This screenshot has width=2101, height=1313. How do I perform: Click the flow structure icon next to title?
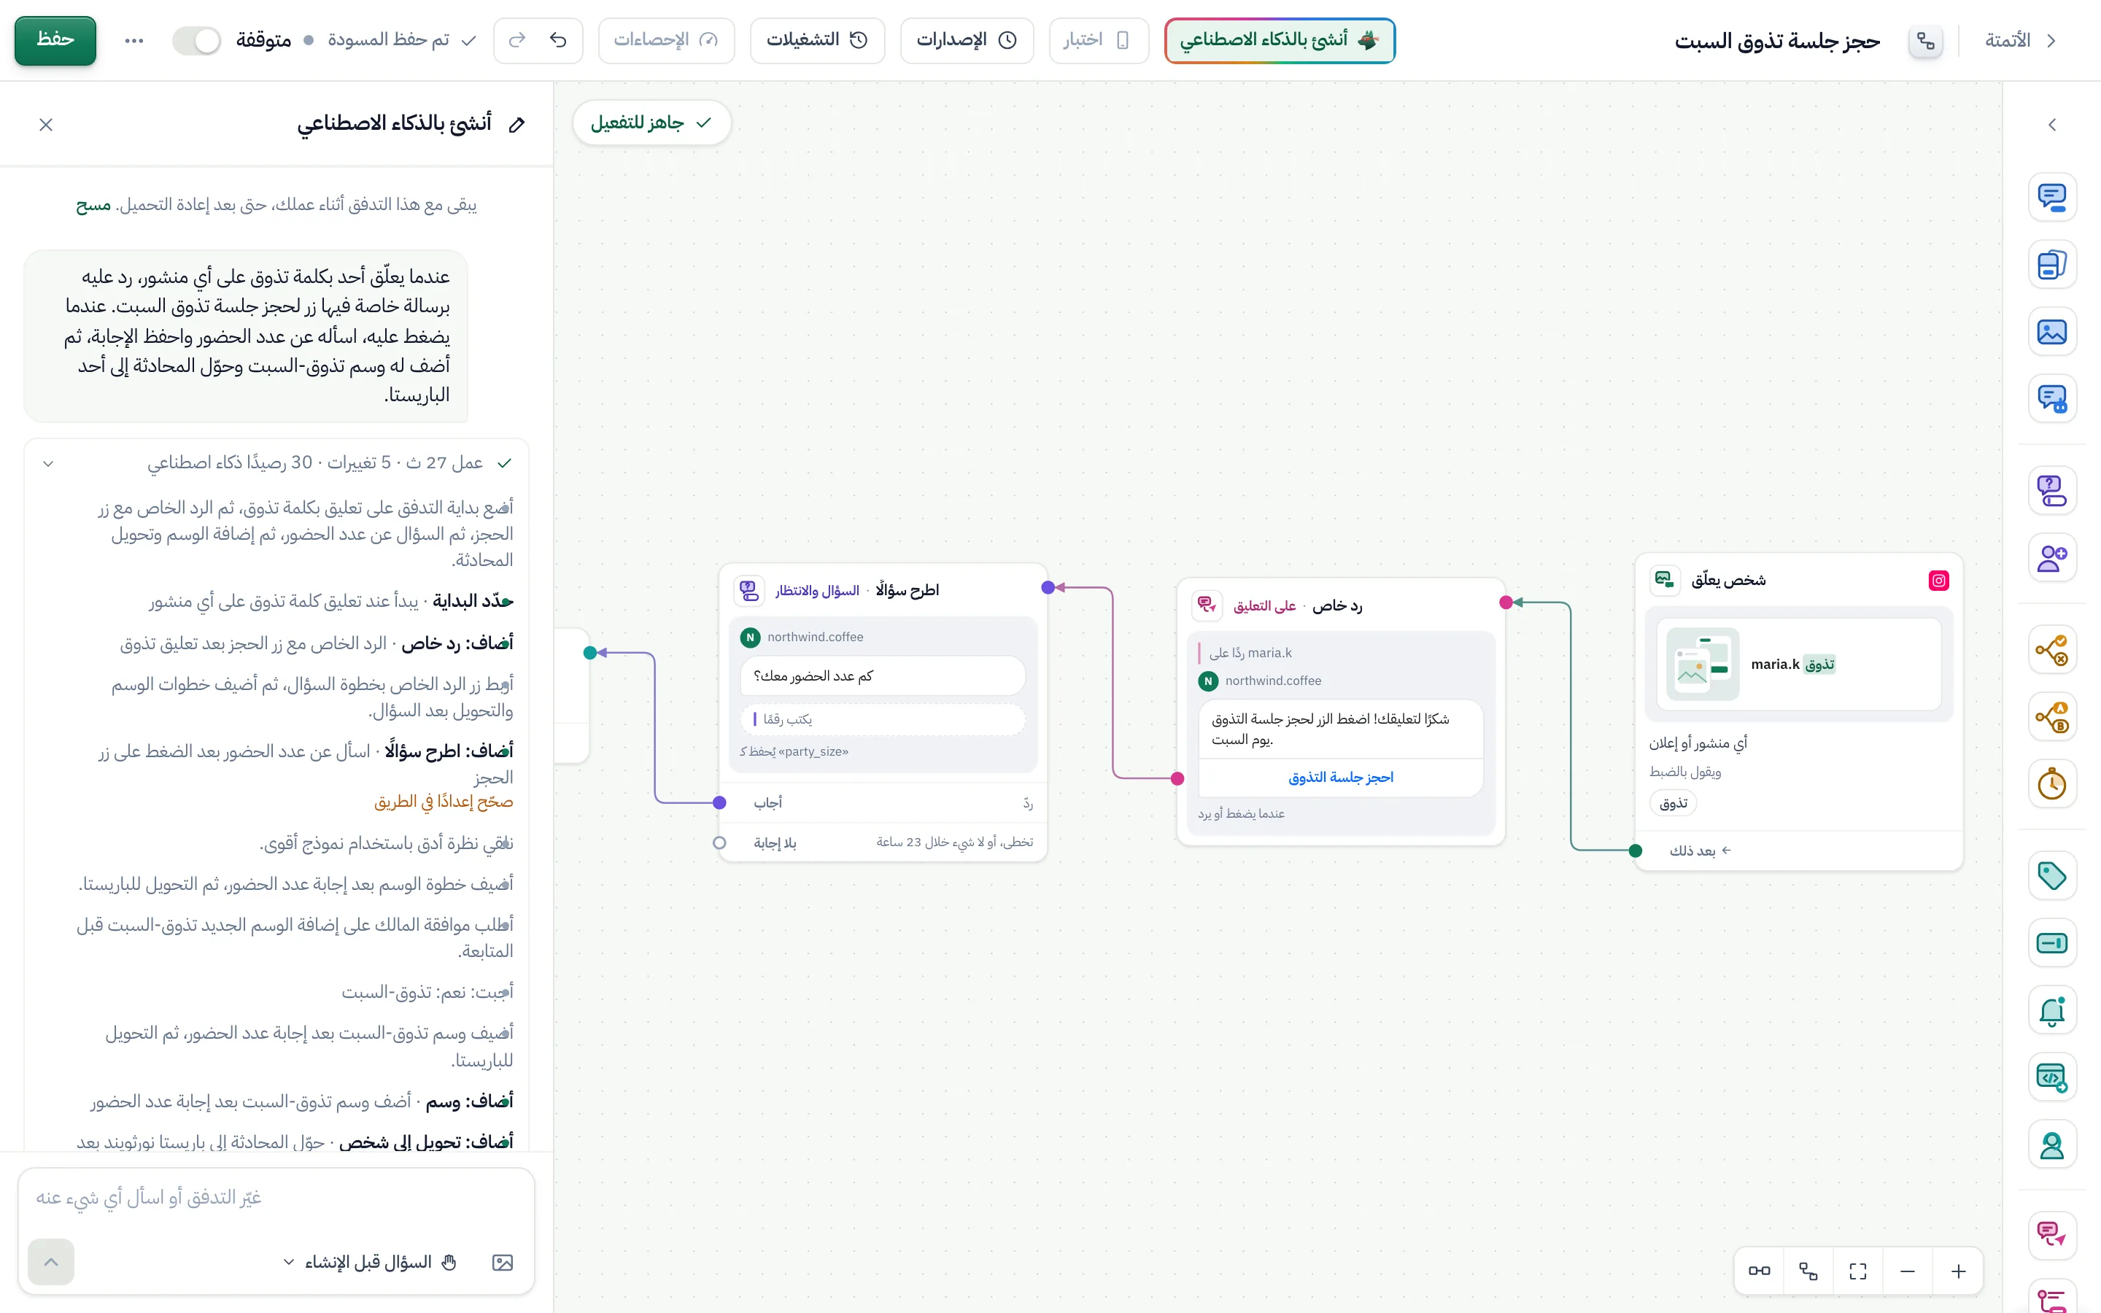tap(1926, 41)
